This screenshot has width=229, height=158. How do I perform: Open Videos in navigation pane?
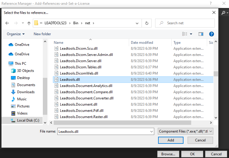pos(19,113)
